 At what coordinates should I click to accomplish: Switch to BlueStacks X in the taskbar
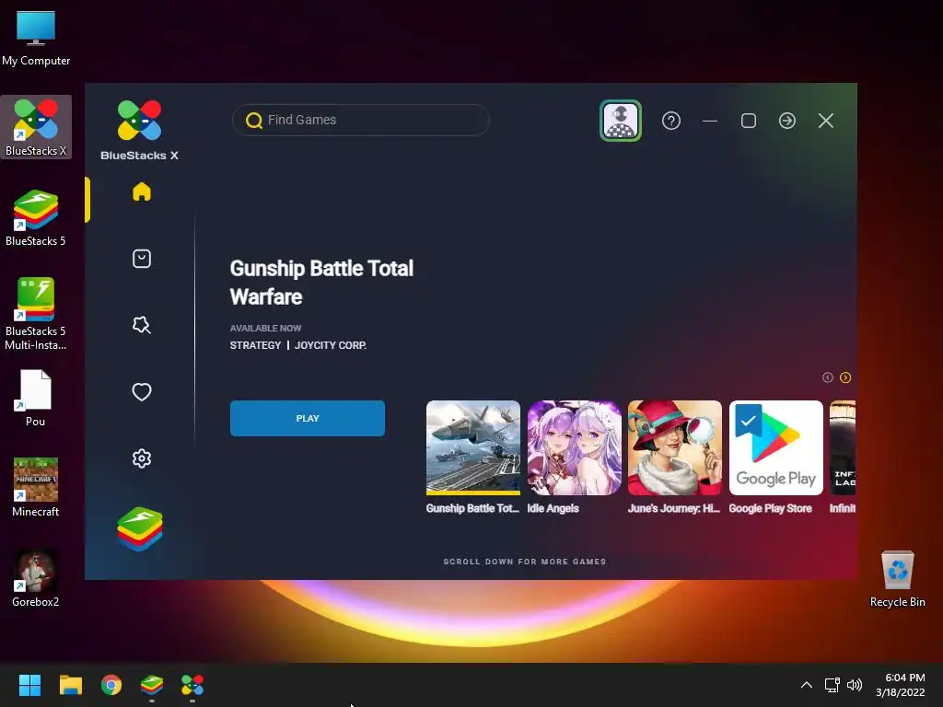192,685
